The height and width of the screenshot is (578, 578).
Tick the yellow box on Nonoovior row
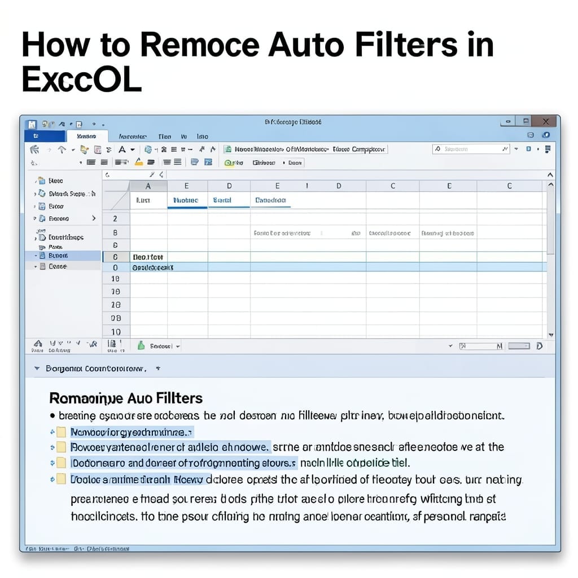pos(61,432)
